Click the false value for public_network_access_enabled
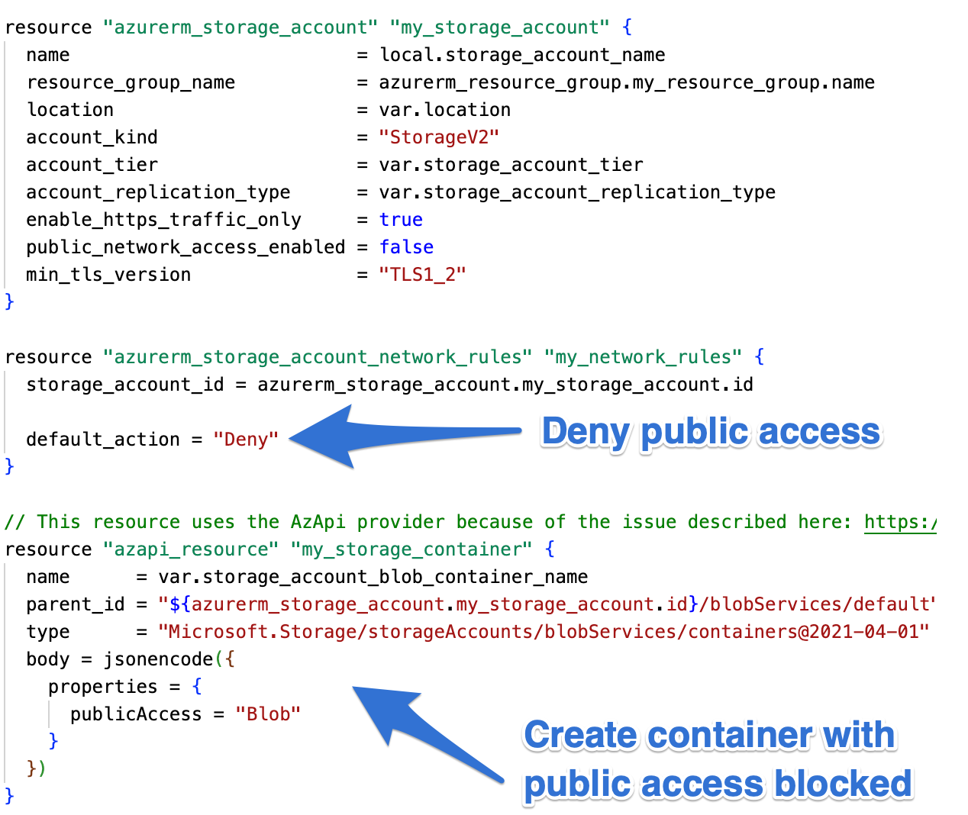 pyautogui.click(x=406, y=247)
